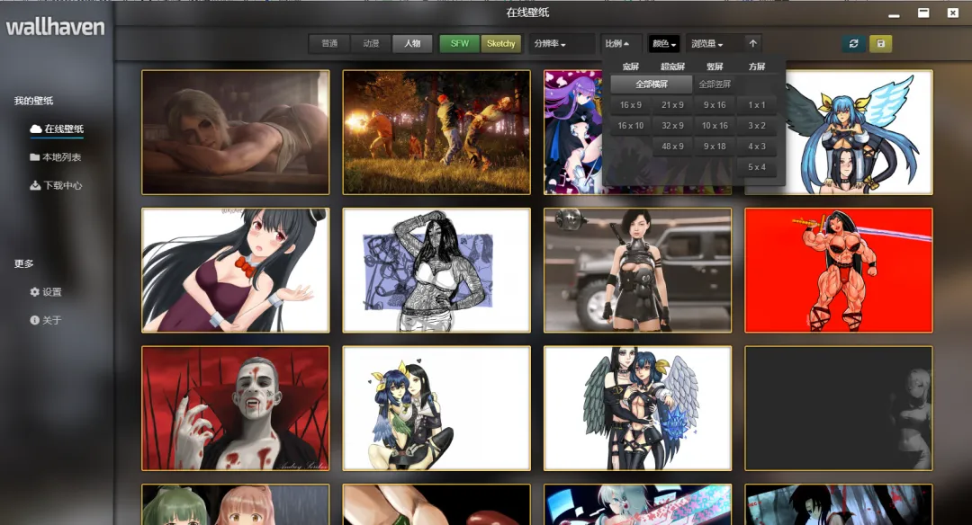The height and width of the screenshot is (525, 972).
Task: Click the yellow save icon
Action: (880, 43)
